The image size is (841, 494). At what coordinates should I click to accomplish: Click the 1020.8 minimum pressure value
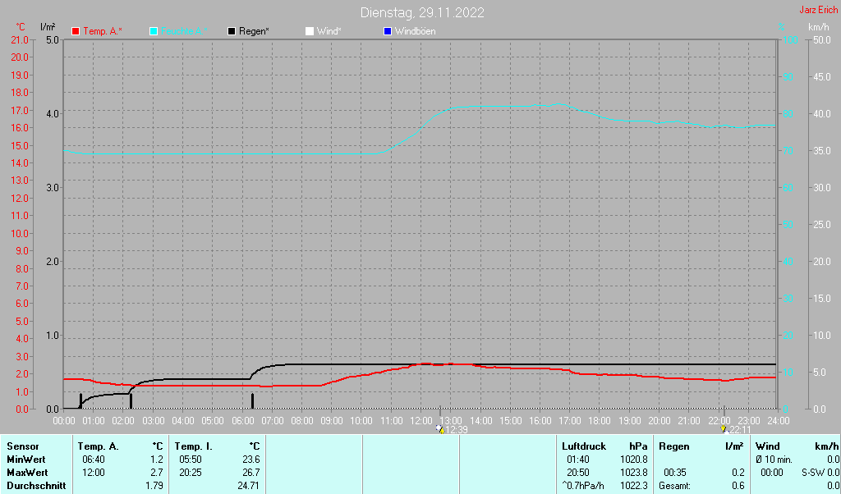click(x=634, y=460)
